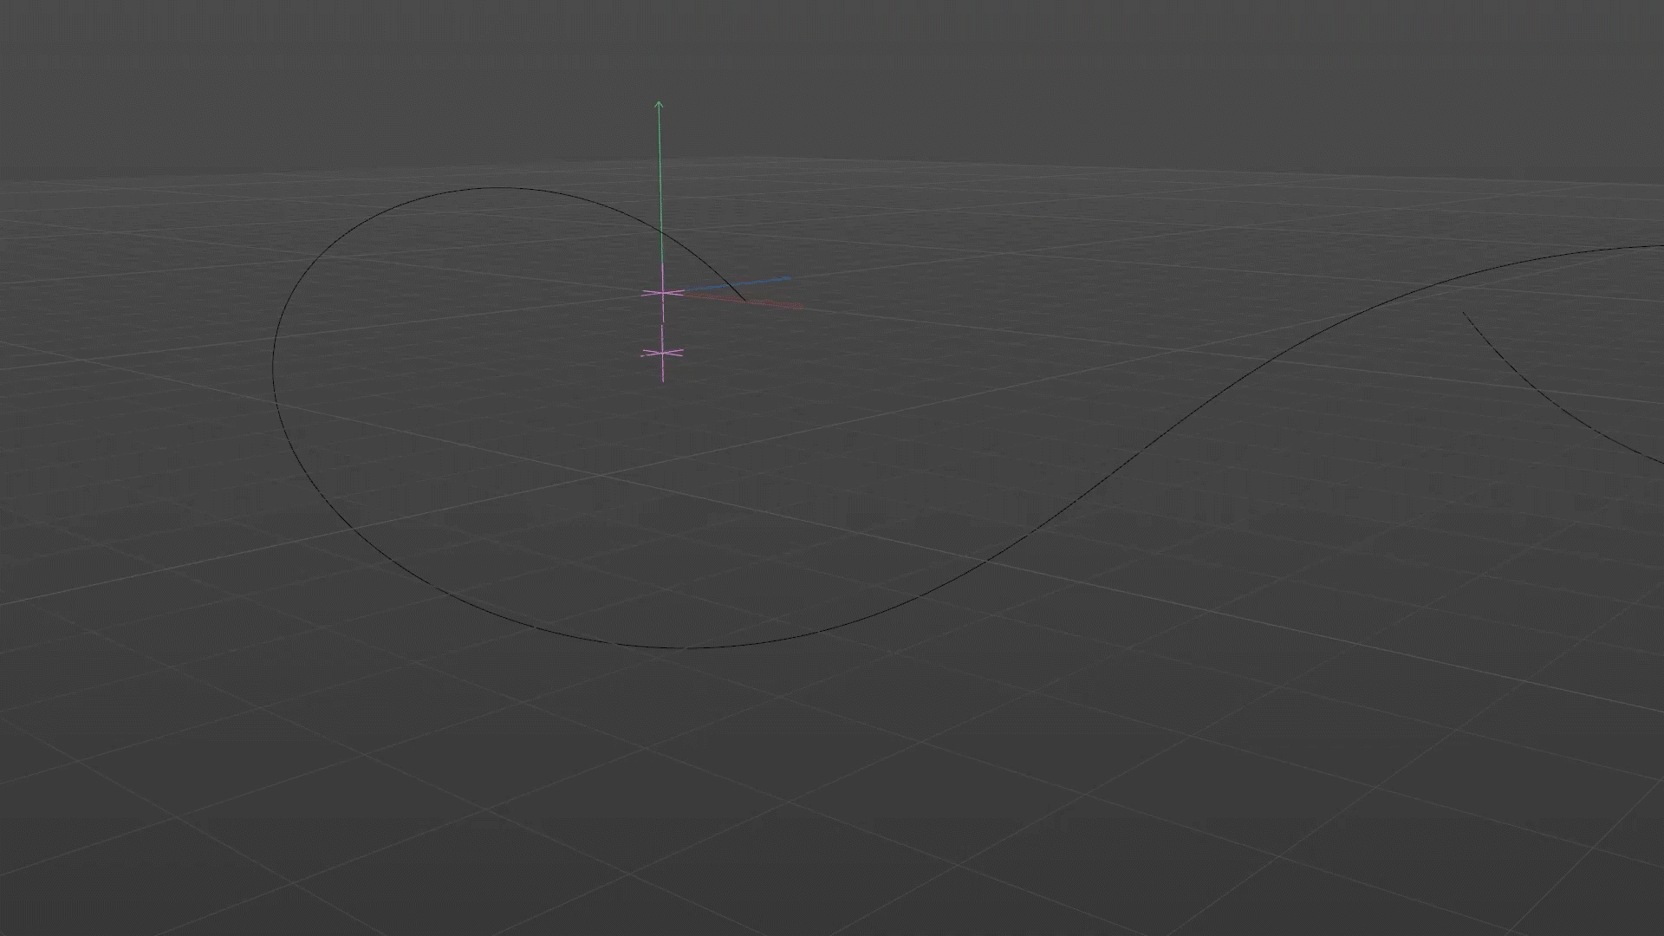This screenshot has width=1664, height=936.
Task: Select the lower pink null object
Action: 663,353
